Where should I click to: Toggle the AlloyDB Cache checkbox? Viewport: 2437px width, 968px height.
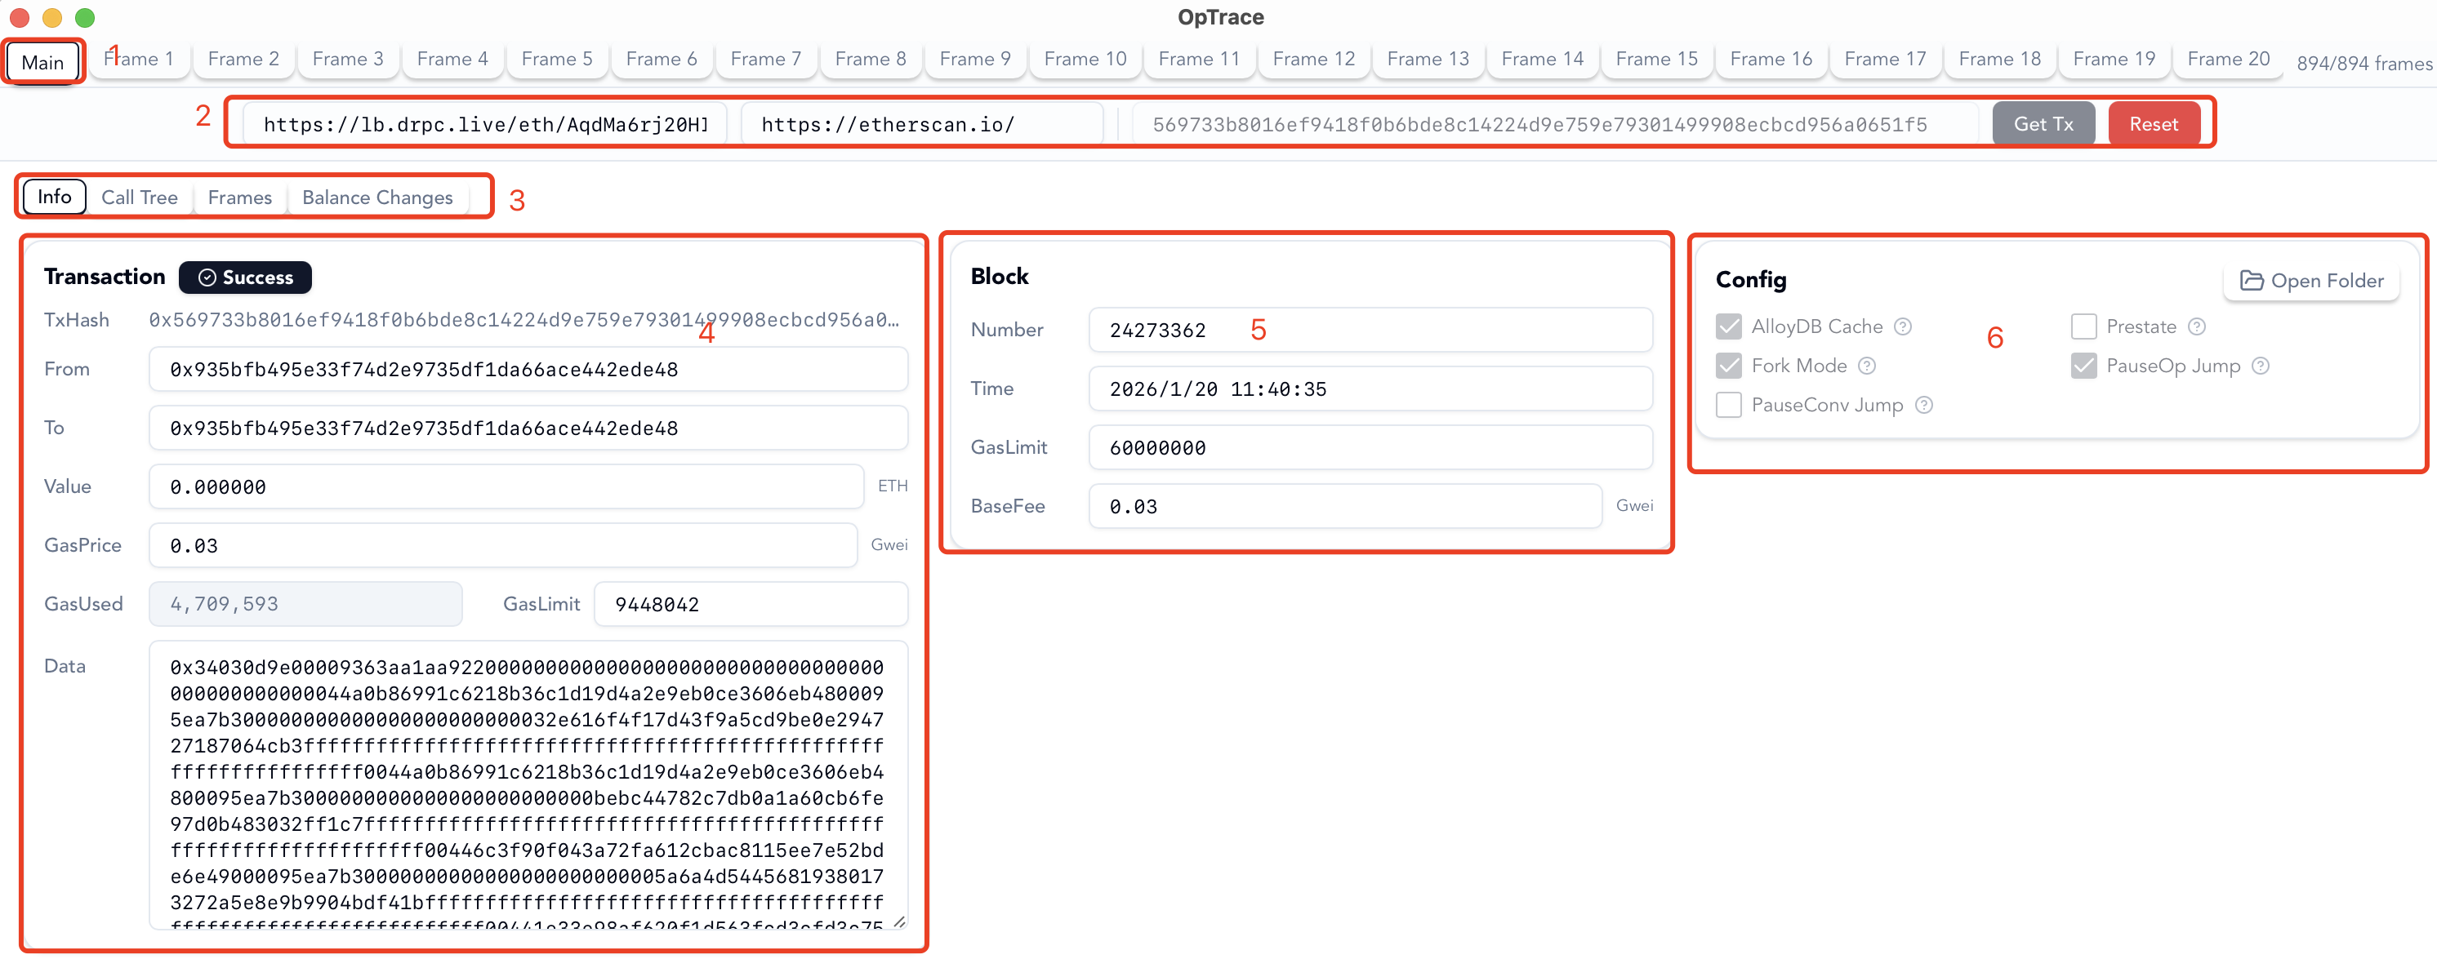[x=1728, y=326]
